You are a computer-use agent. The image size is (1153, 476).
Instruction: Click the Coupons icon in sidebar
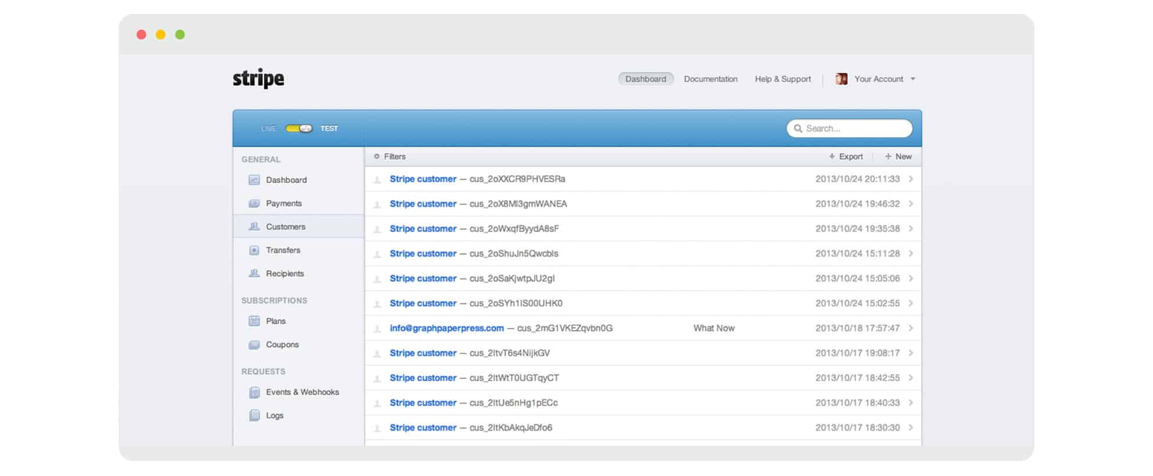(254, 345)
